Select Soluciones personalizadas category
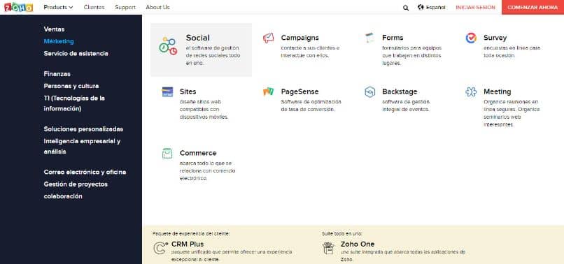Viewport: 564px width, 264px height. pyautogui.click(x=83, y=129)
